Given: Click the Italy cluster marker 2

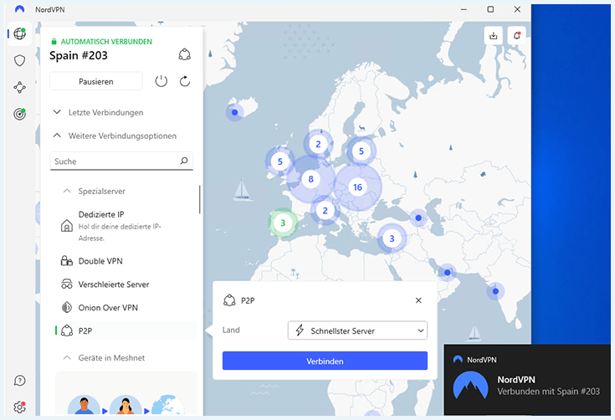Looking at the screenshot, I should [325, 211].
